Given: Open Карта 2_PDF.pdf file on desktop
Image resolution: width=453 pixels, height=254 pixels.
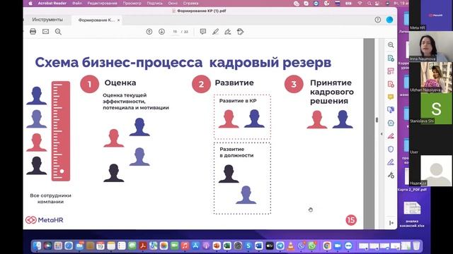Looking at the screenshot, I should click(x=412, y=190).
